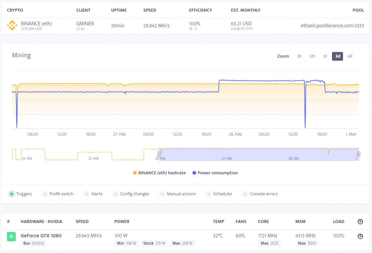Click the Bus 01:00.0 tag
372x253 pixels.
point(33,243)
